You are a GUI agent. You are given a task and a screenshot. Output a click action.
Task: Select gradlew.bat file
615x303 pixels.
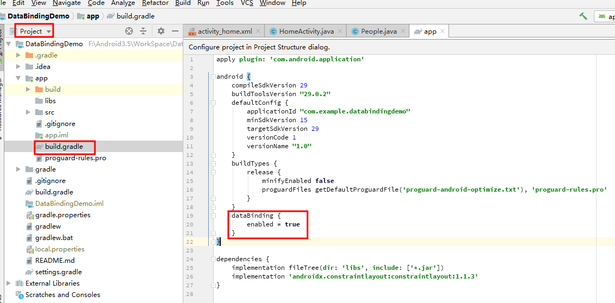pyautogui.click(x=54, y=238)
